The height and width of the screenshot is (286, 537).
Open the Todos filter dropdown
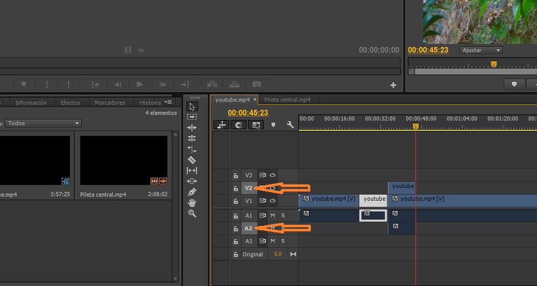(43, 123)
